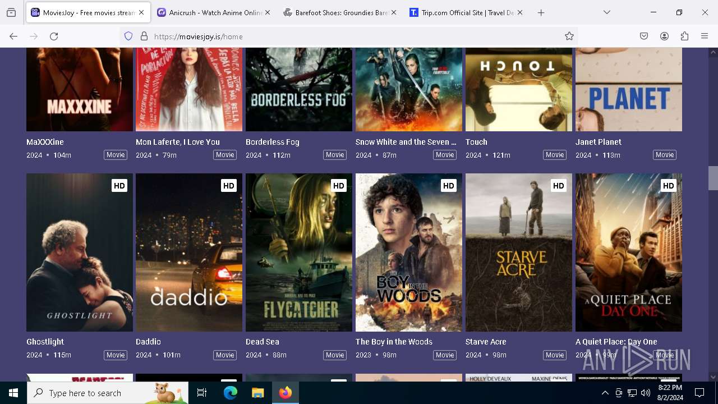Open The Boy in the Woods poster

click(409, 252)
